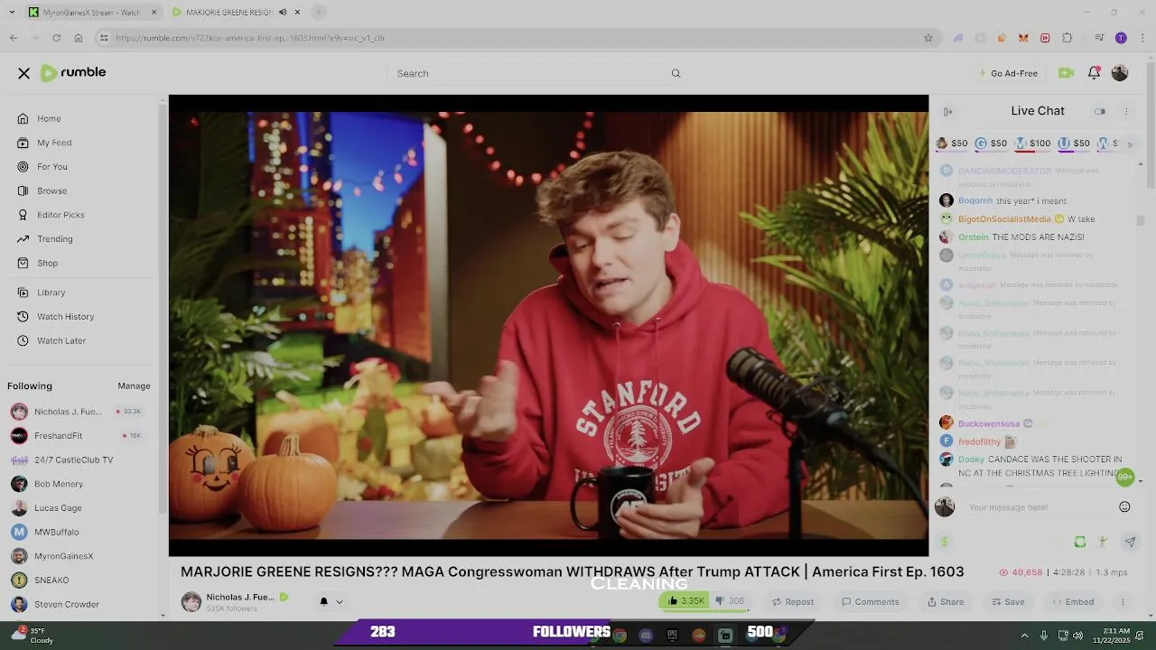Dislike the video with thumbs down 308

click(x=730, y=601)
